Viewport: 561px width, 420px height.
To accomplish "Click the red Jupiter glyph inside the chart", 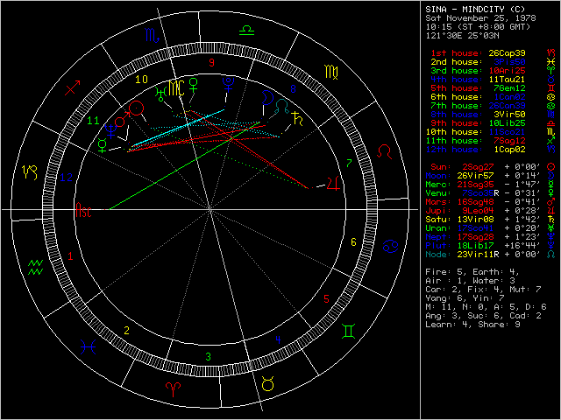I will [332, 184].
